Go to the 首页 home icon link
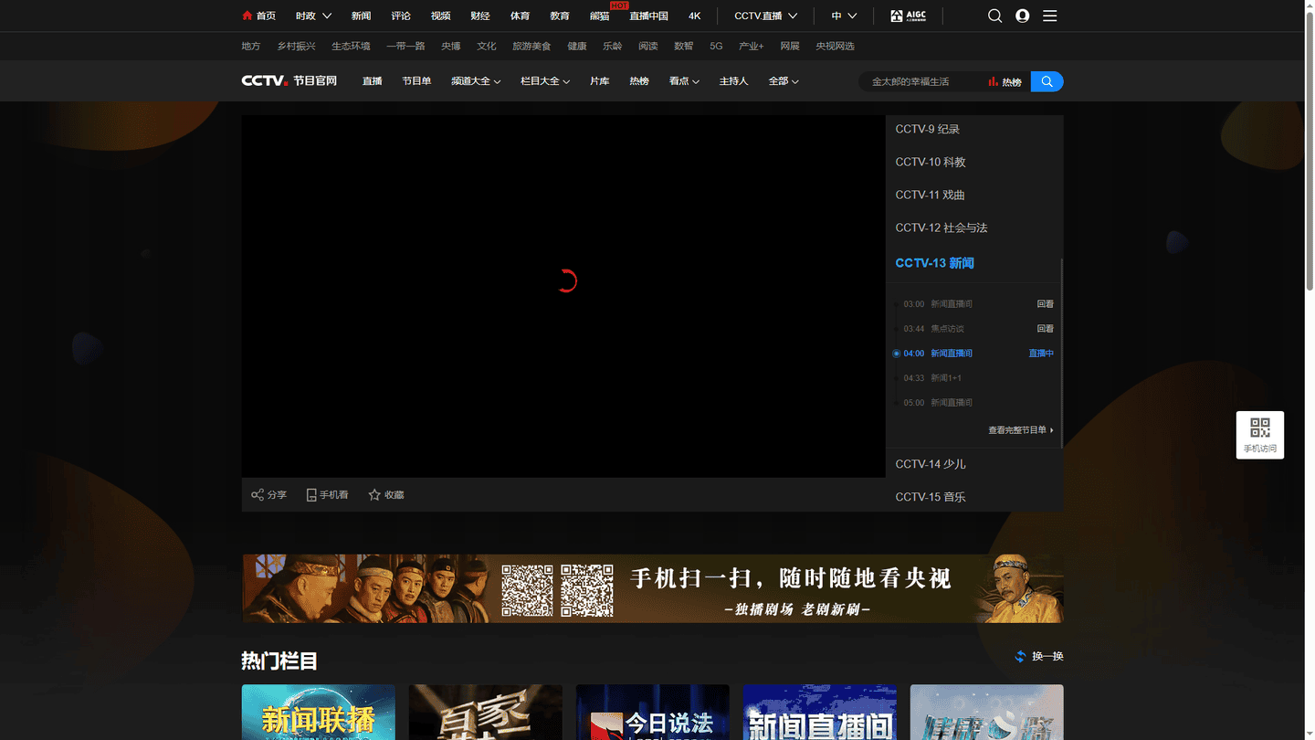 pos(258,16)
